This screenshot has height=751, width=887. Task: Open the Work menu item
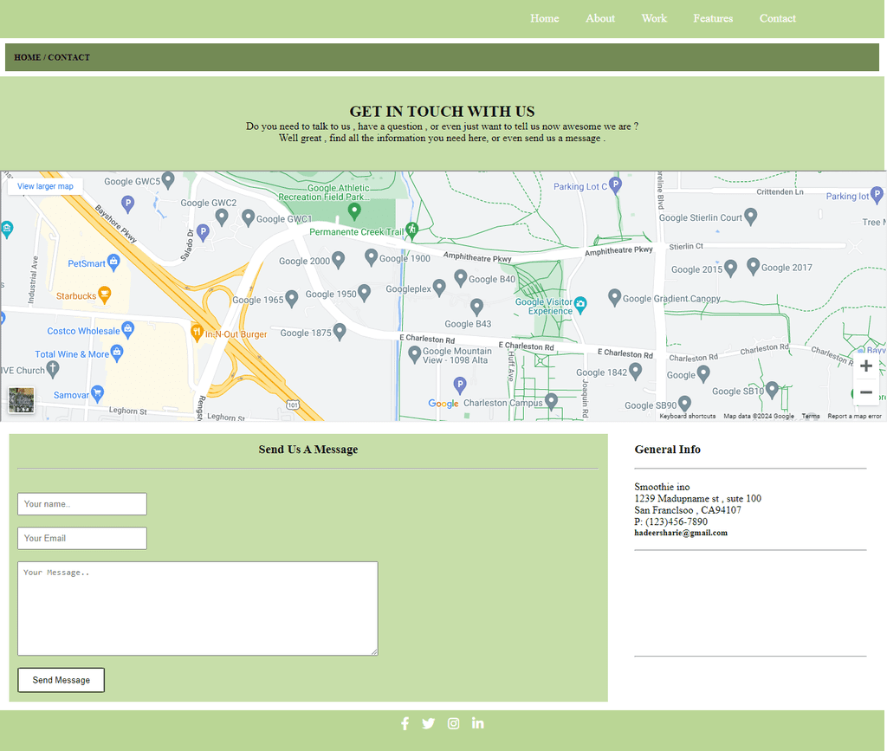point(654,19)
